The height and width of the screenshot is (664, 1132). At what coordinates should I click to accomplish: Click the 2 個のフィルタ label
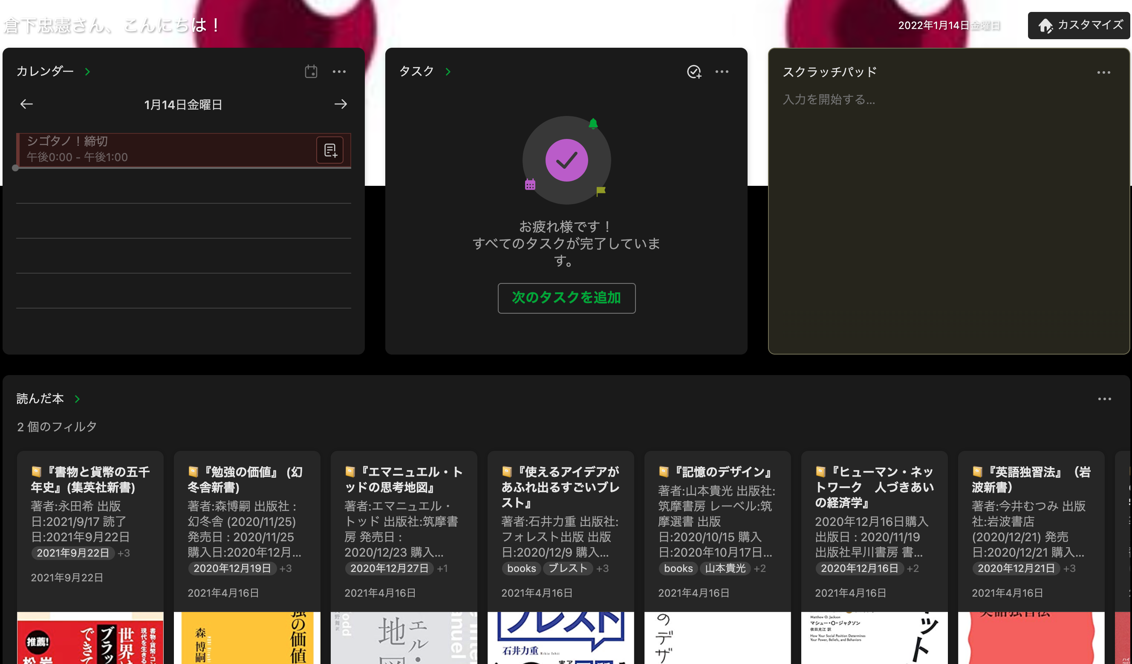pyautogui.click(x=56, y=427)
